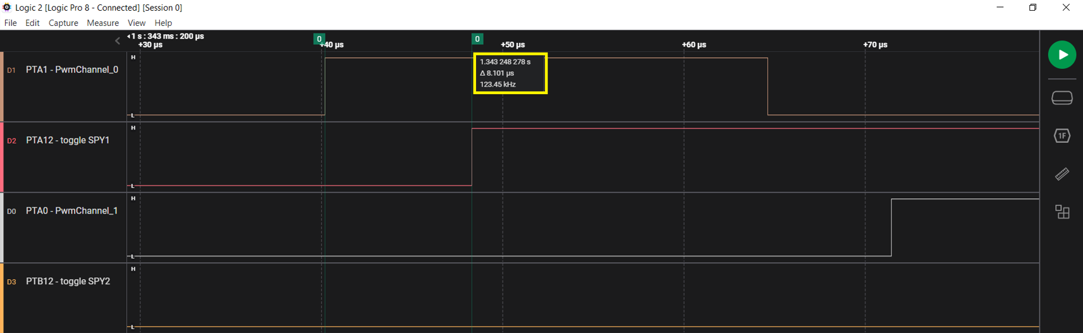Open the Device Settings panel icon

pyautogui.click(x=1062, y=98)
